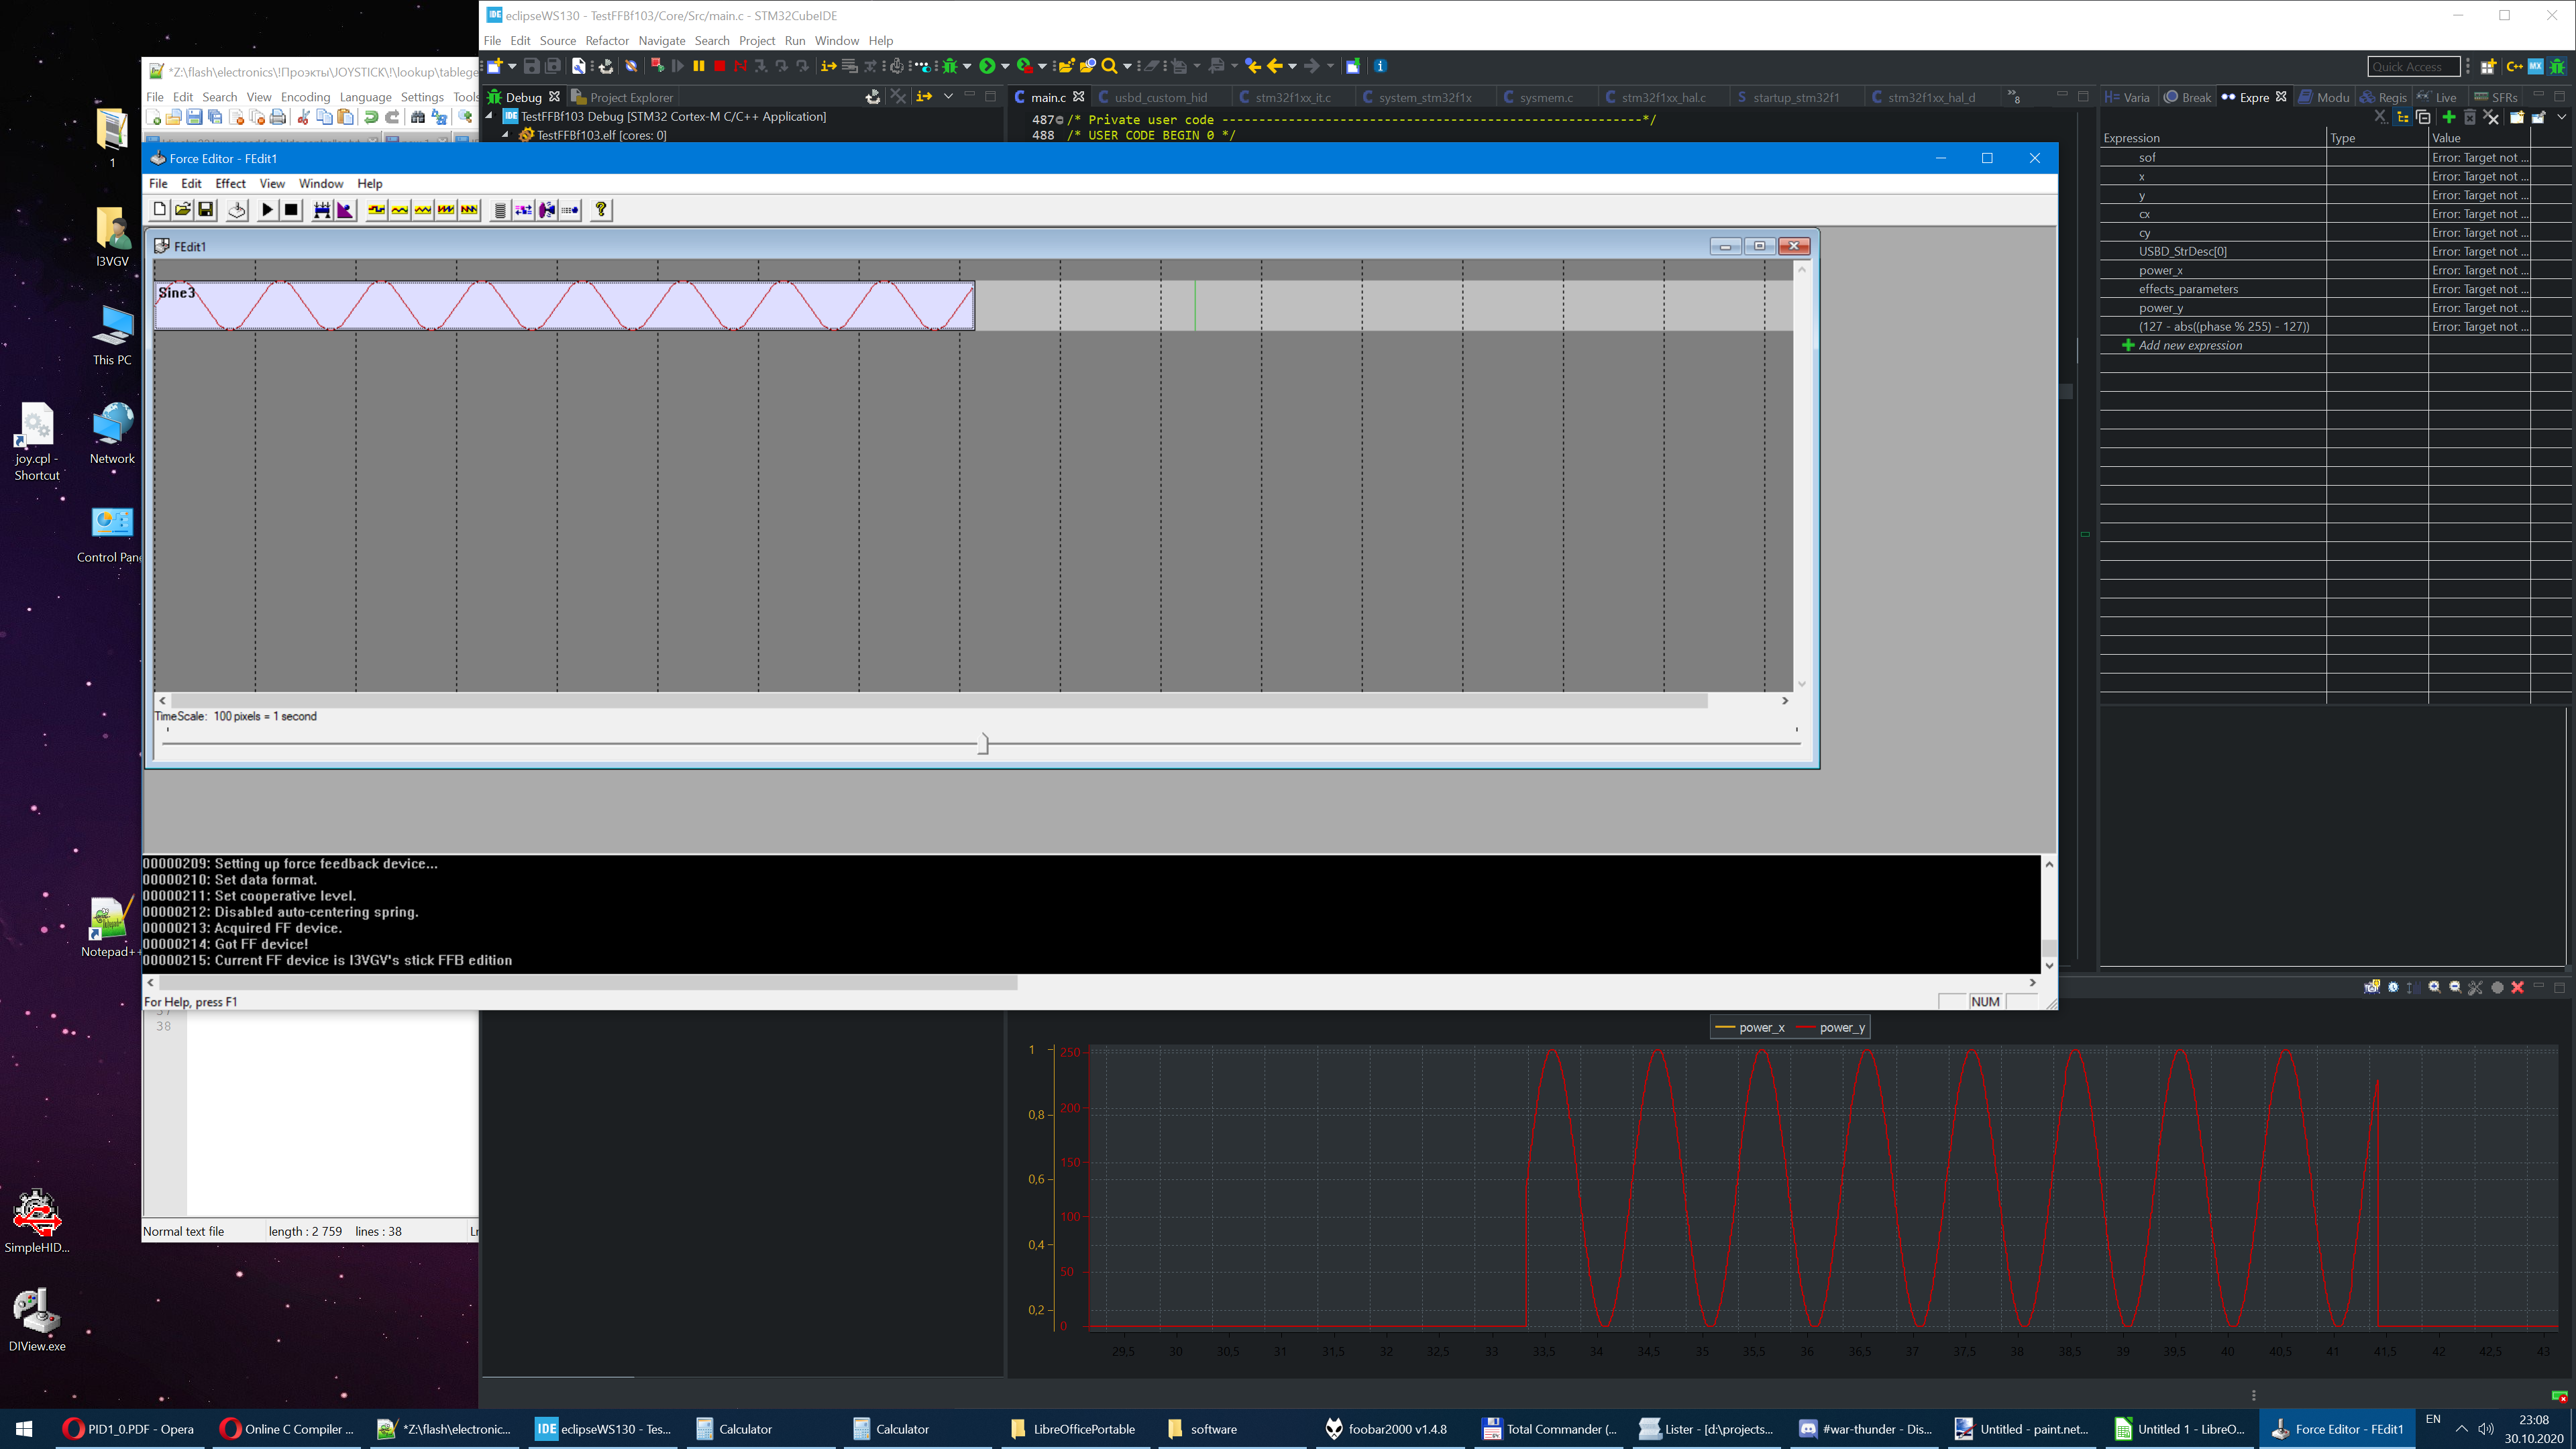Open the Force Editor help question icon
Image resolution: width=2576 pixels, height=1449 pixels.
[601, 209]
